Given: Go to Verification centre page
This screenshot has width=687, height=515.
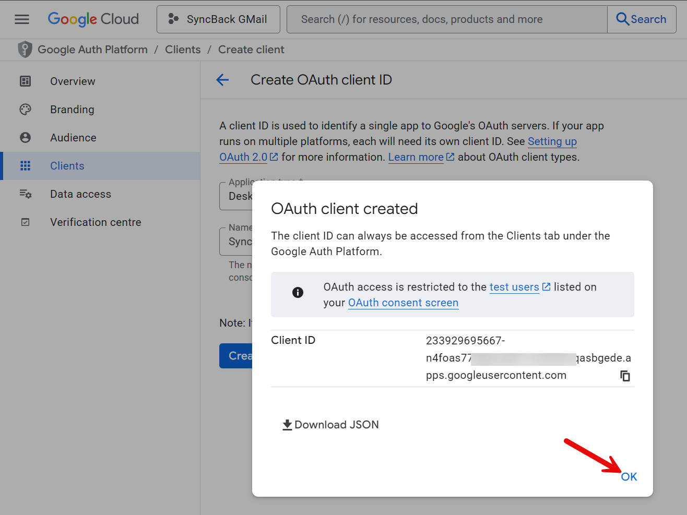Looking at the screenshot, I should [96, 222].
